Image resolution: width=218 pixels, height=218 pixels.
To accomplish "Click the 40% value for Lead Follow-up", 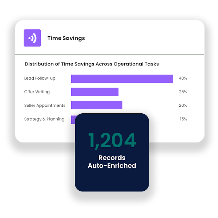I will tap(183, 78).
